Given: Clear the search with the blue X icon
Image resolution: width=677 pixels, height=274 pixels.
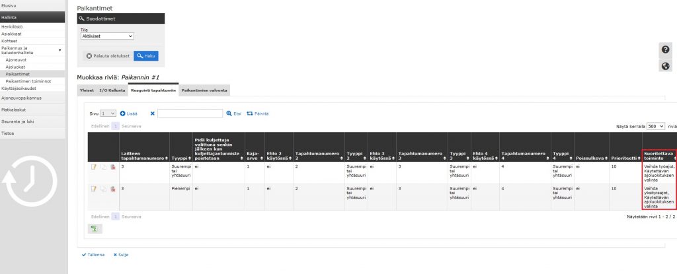Looking at the screenshot, I should (x=152, y=114).
